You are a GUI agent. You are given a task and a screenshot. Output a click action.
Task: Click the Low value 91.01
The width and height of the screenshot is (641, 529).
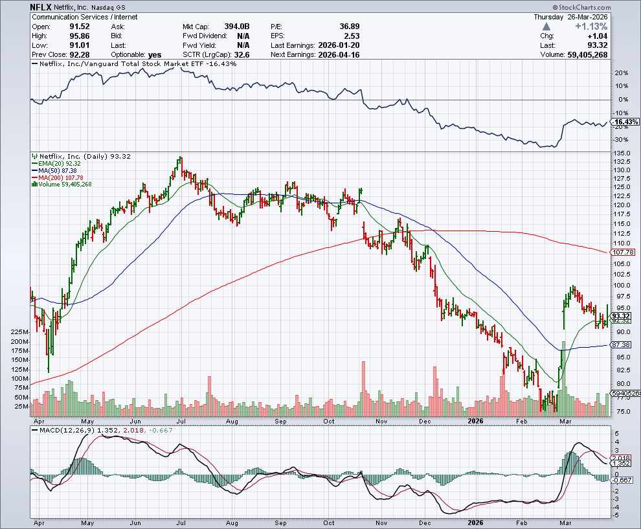[x=79, y=45]
